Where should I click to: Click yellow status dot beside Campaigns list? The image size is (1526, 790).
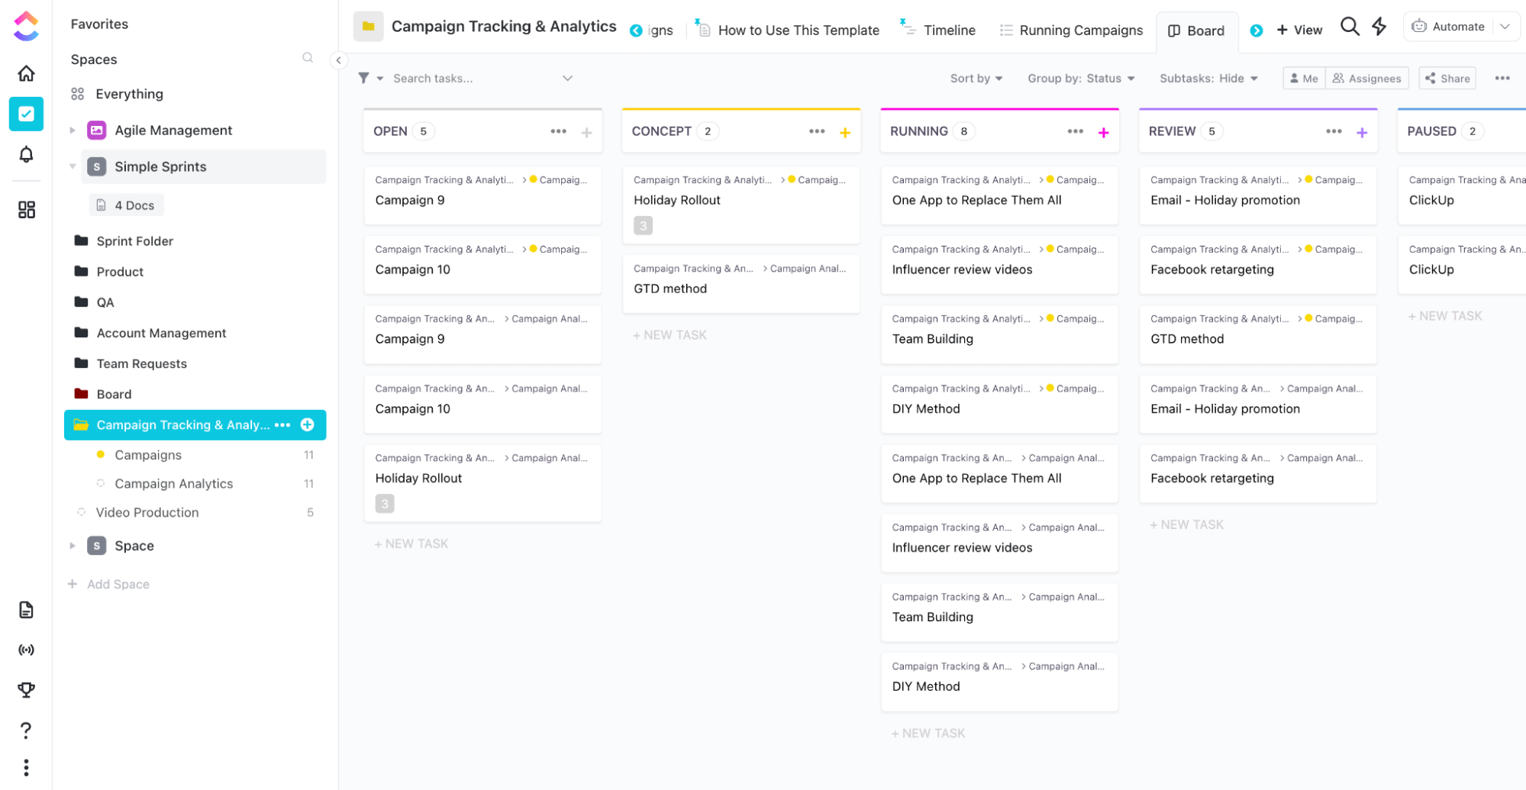(x=101, y=455)
